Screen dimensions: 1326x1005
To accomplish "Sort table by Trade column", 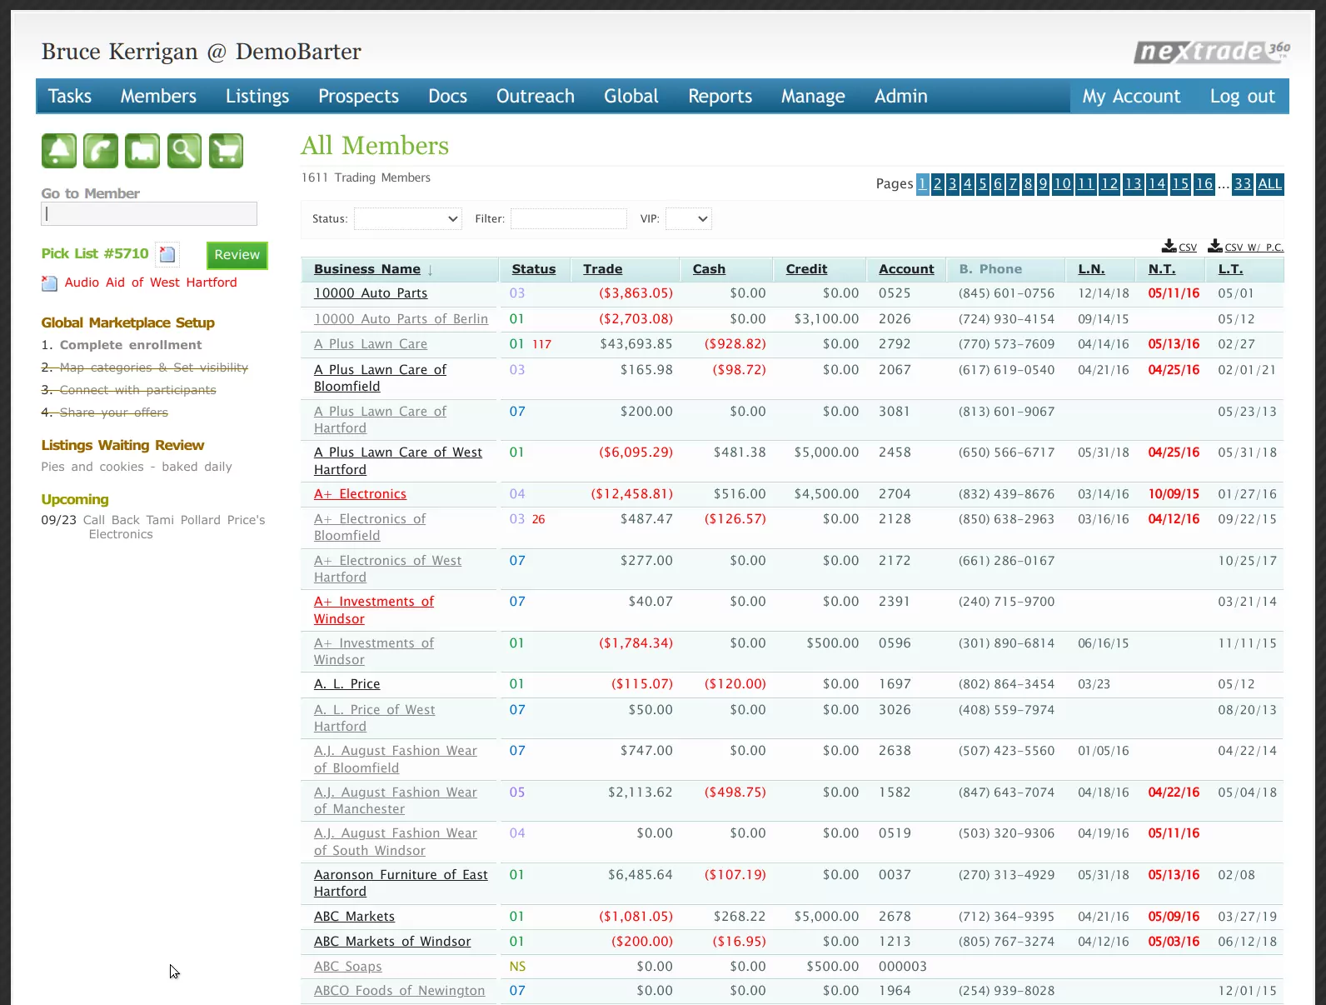I will [603, 269].
